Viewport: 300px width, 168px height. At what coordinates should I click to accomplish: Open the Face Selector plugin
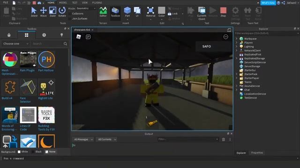click(x=28, y=87)
